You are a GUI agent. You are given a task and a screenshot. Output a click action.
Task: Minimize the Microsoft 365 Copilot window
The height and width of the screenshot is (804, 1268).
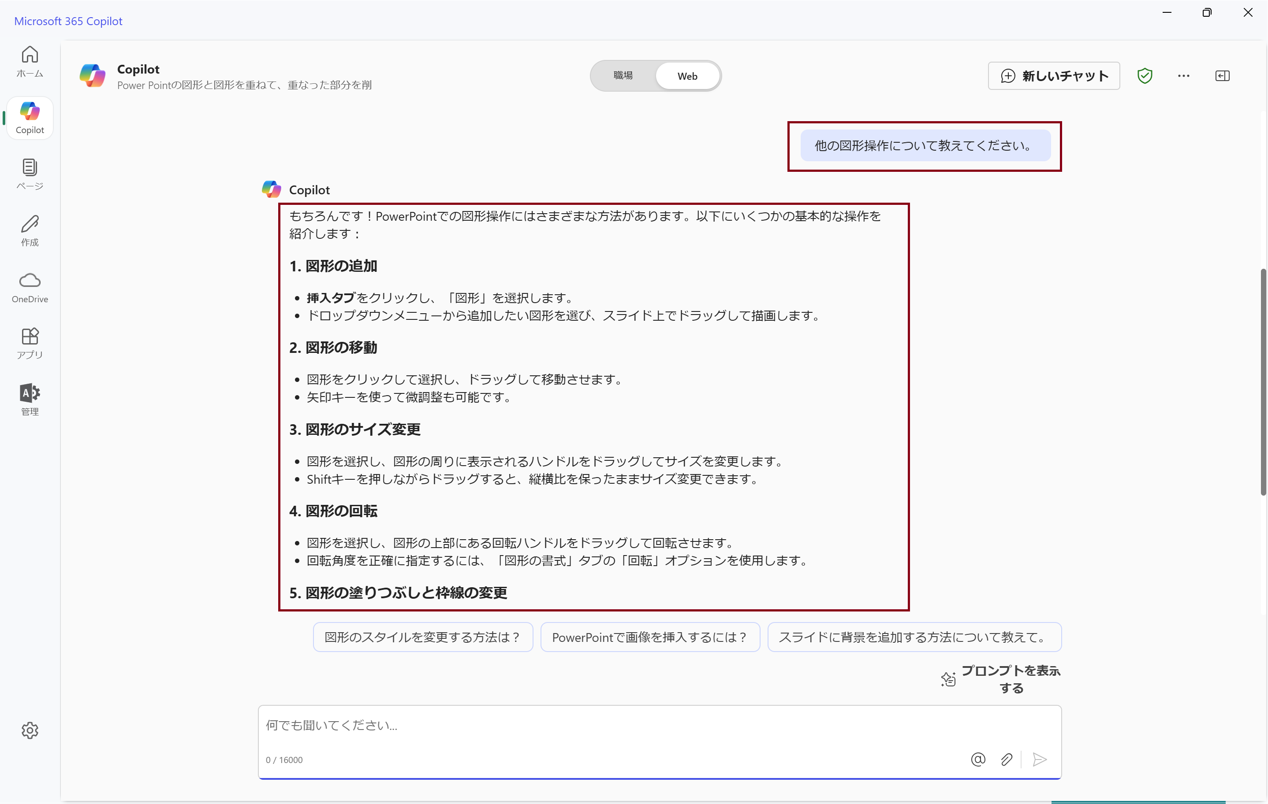pyautogui.click(x=1167, y=13)
